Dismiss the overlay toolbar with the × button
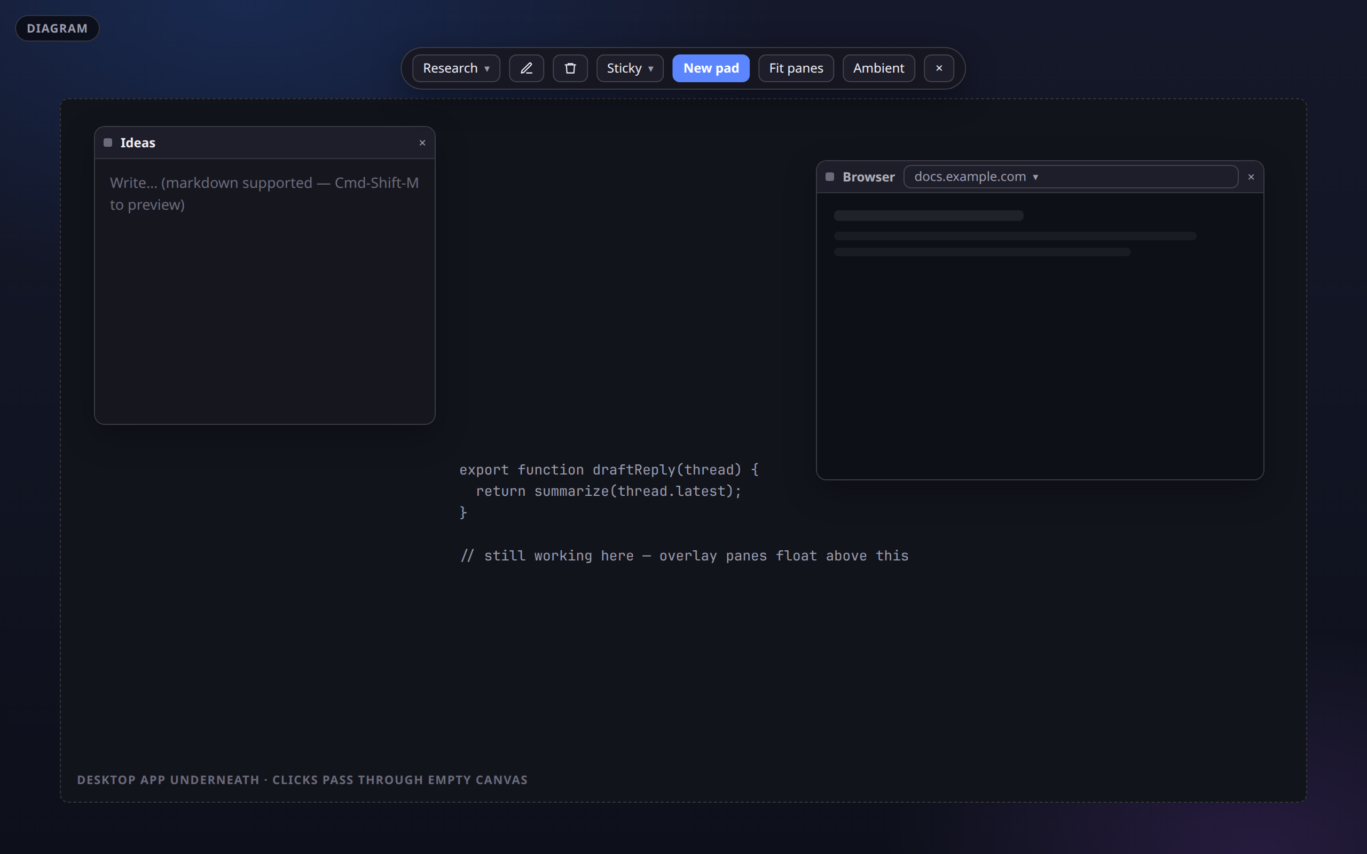1367x854 pixels. [x=939, y=68]
